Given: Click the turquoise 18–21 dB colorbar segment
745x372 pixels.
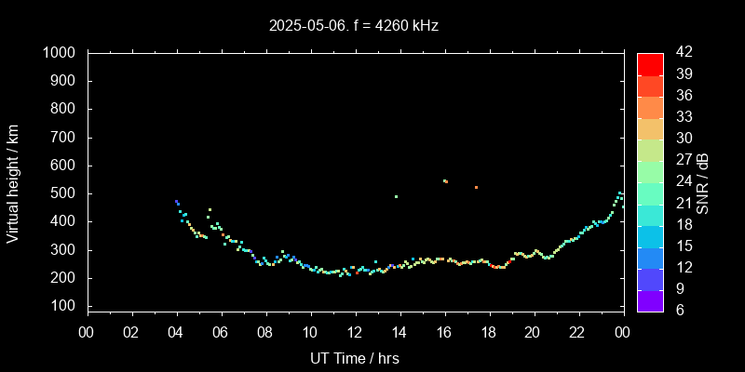Looking at the screenshot, I should [650, 214].
